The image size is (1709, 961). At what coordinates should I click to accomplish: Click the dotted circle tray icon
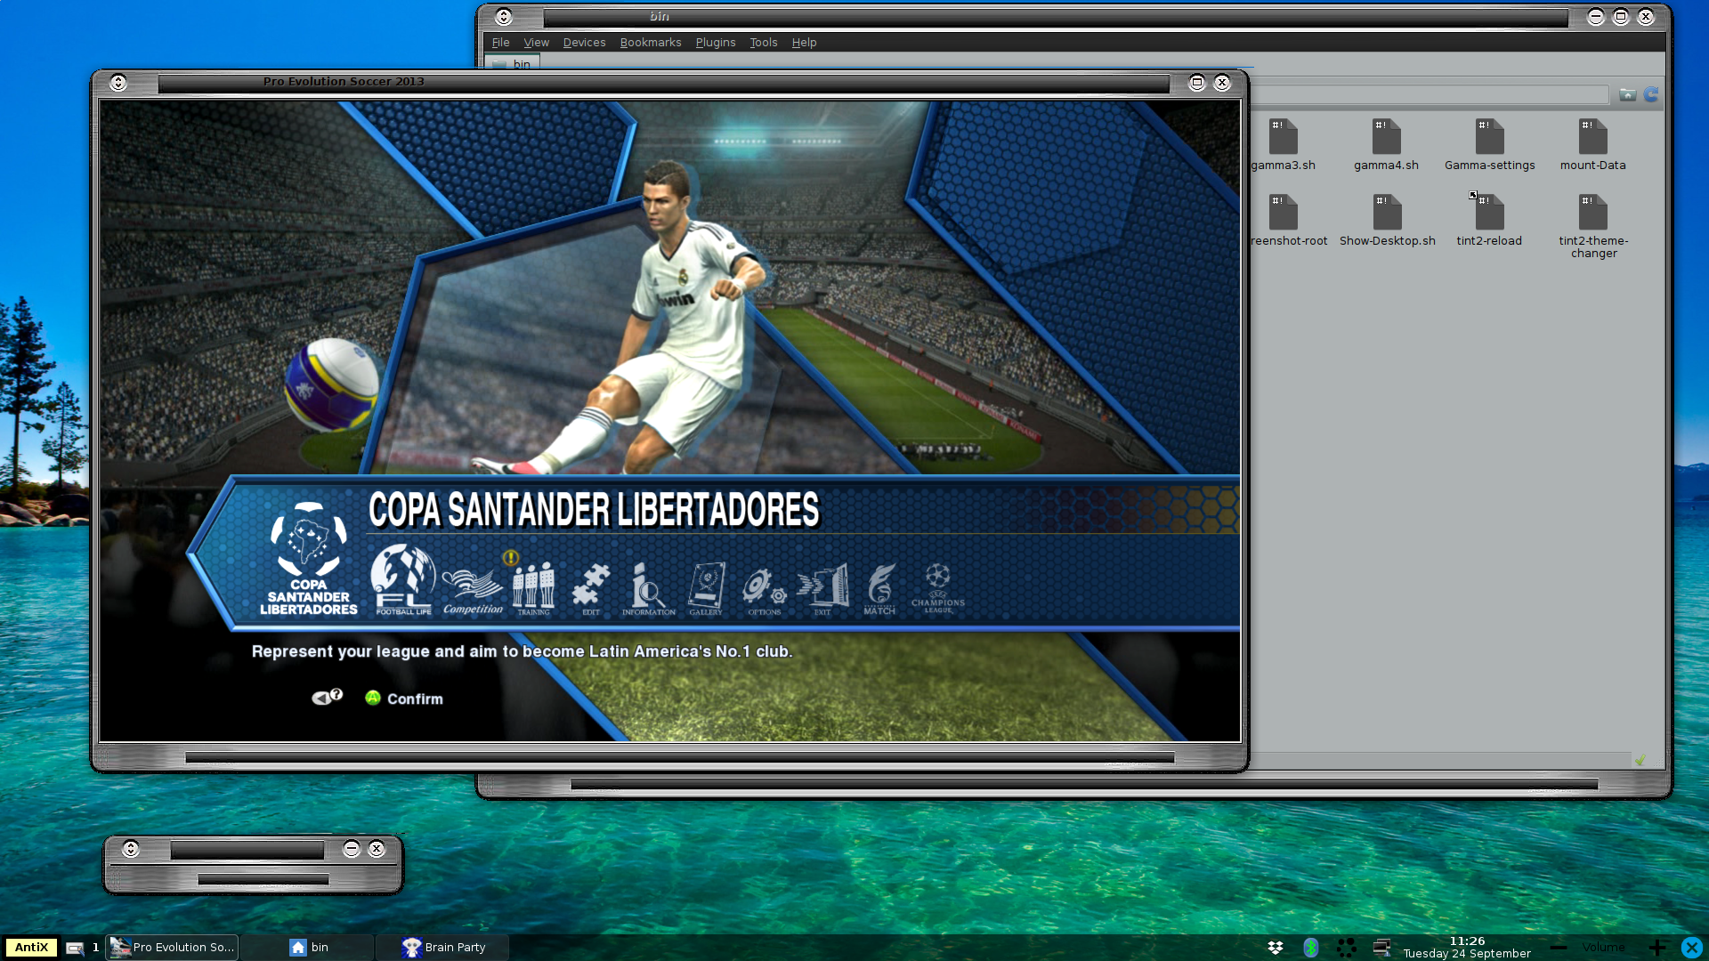click(x=1346, y=948)
